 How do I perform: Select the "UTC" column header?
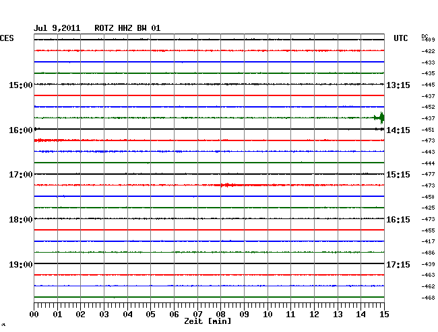click(x=400, y=38)
